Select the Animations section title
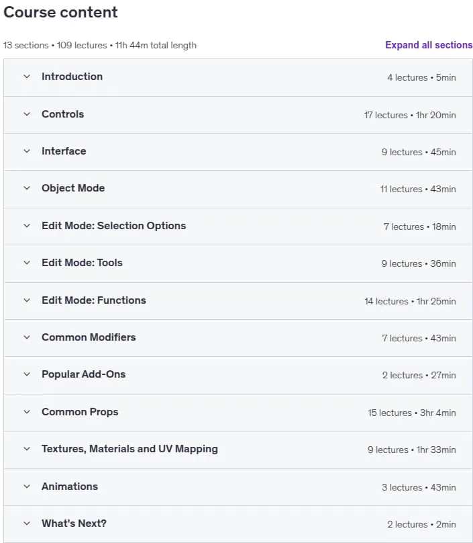The width and height of the screenshot is (473, 543). [70, 487]
